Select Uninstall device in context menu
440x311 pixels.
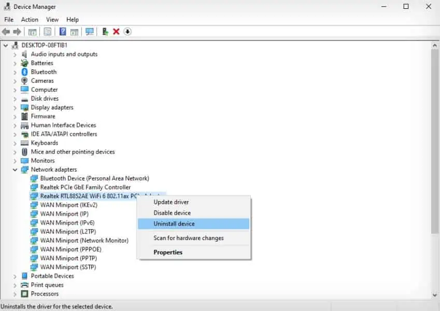(194, 224)
